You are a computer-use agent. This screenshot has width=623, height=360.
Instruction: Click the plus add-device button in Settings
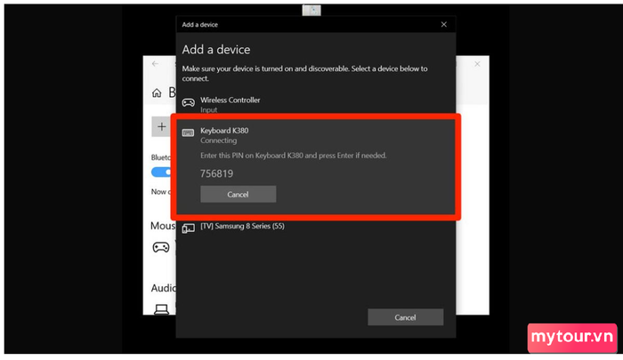point(161,126)
